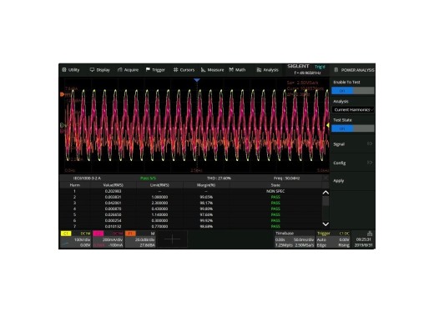Click the Freq 50.04Hz readout
This screenshot has height=317, width=434.
286,178
